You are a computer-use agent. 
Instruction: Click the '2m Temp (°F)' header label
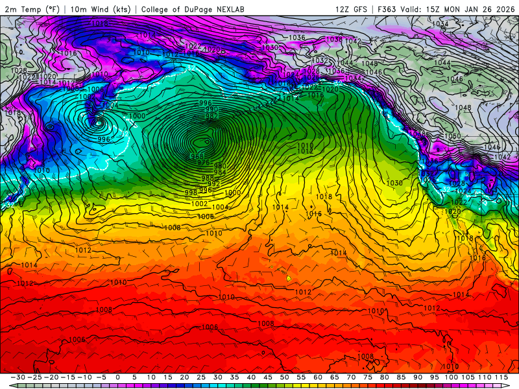point(32,9)
